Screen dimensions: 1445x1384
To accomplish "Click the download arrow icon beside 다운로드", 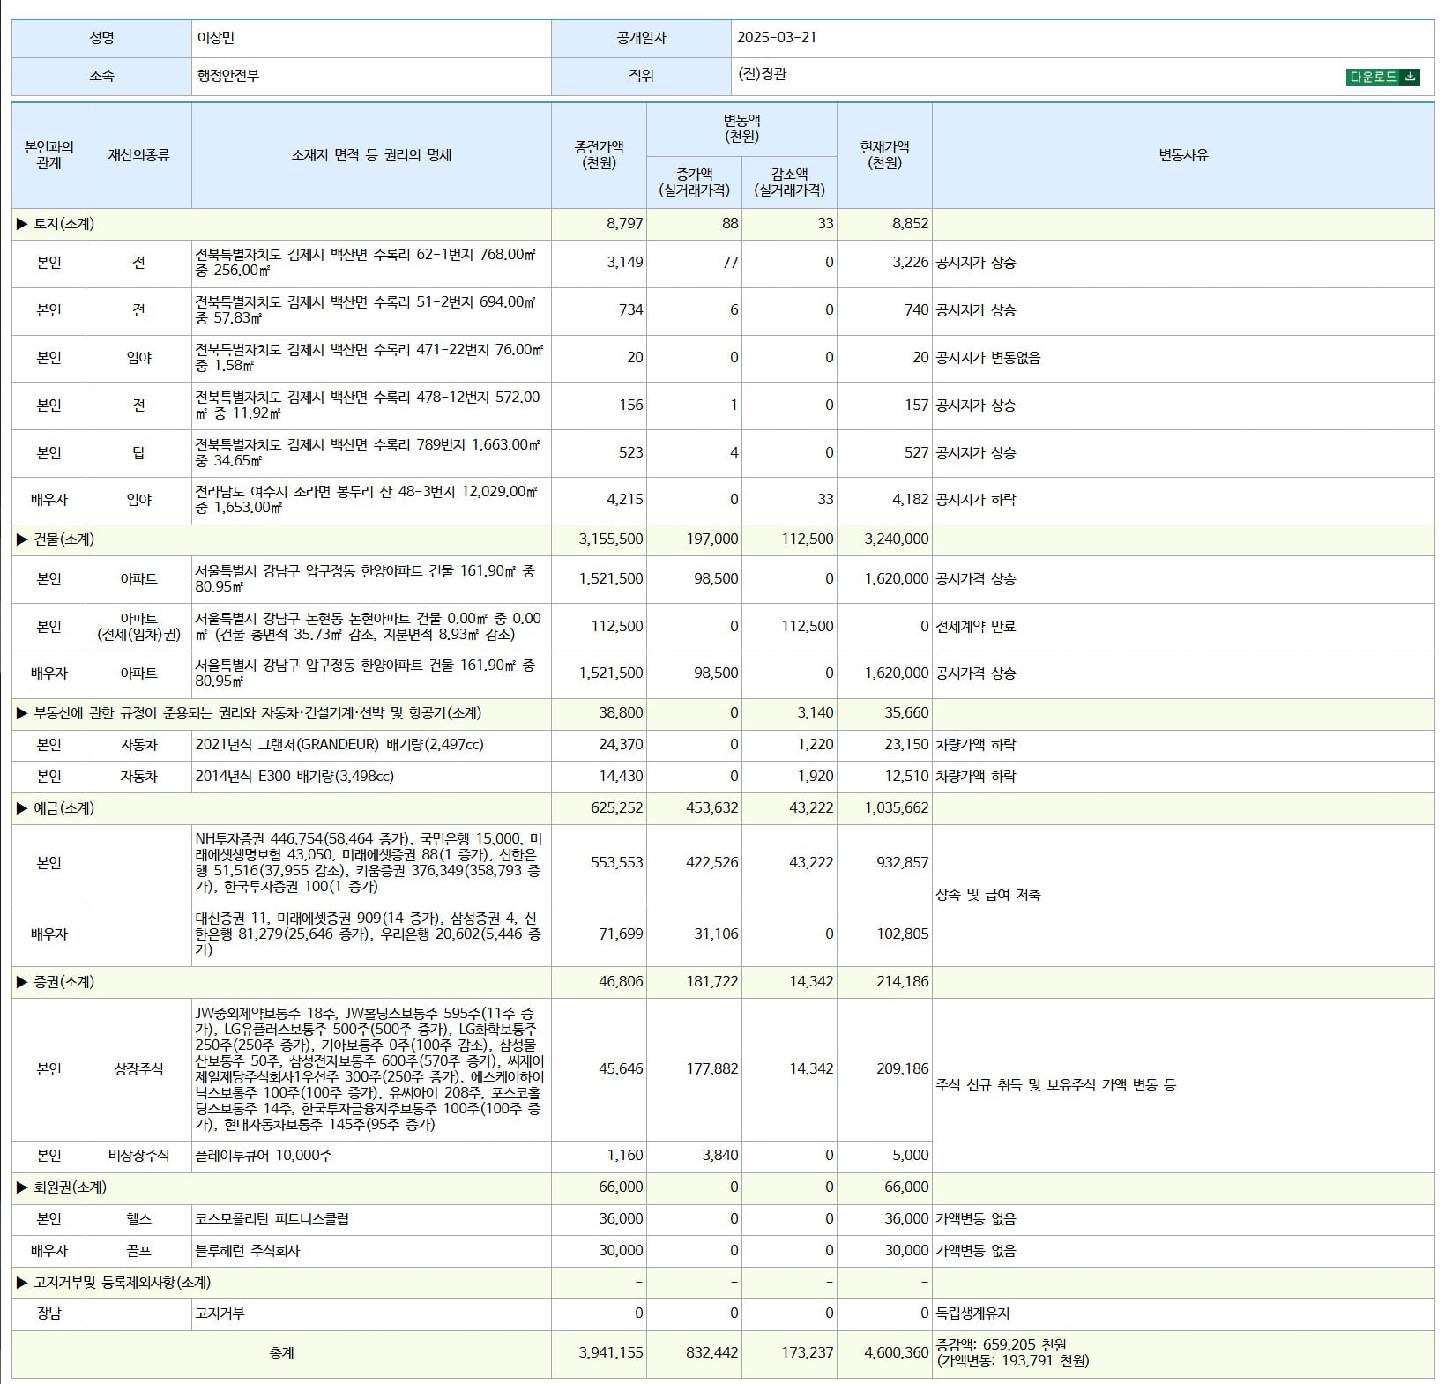I will click(x=1410, y=77).
